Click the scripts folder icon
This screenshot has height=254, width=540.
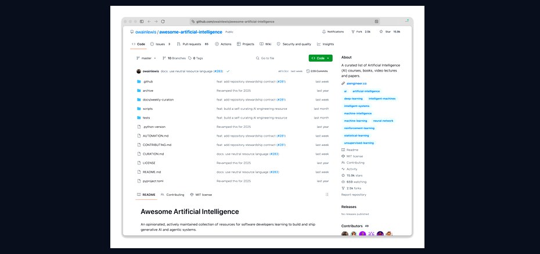click(x=139, y=109)
